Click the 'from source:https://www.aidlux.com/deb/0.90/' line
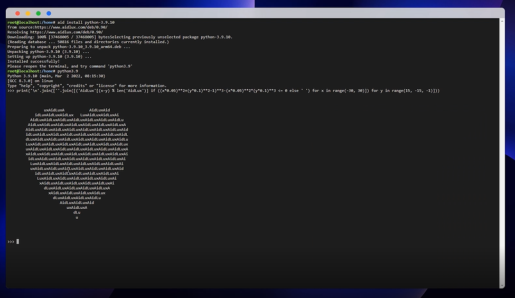This screenshot has width=515, height=298. (x=58, y=27)
